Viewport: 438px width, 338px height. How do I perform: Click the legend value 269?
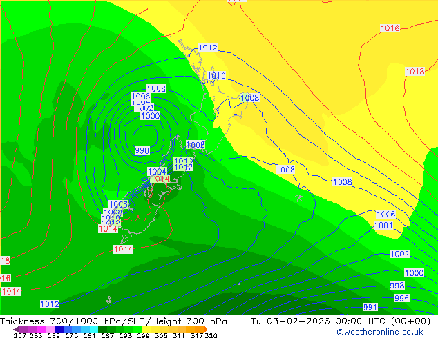53,335
